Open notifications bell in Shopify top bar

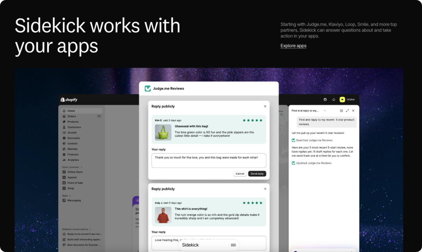[x=334, y=100]
